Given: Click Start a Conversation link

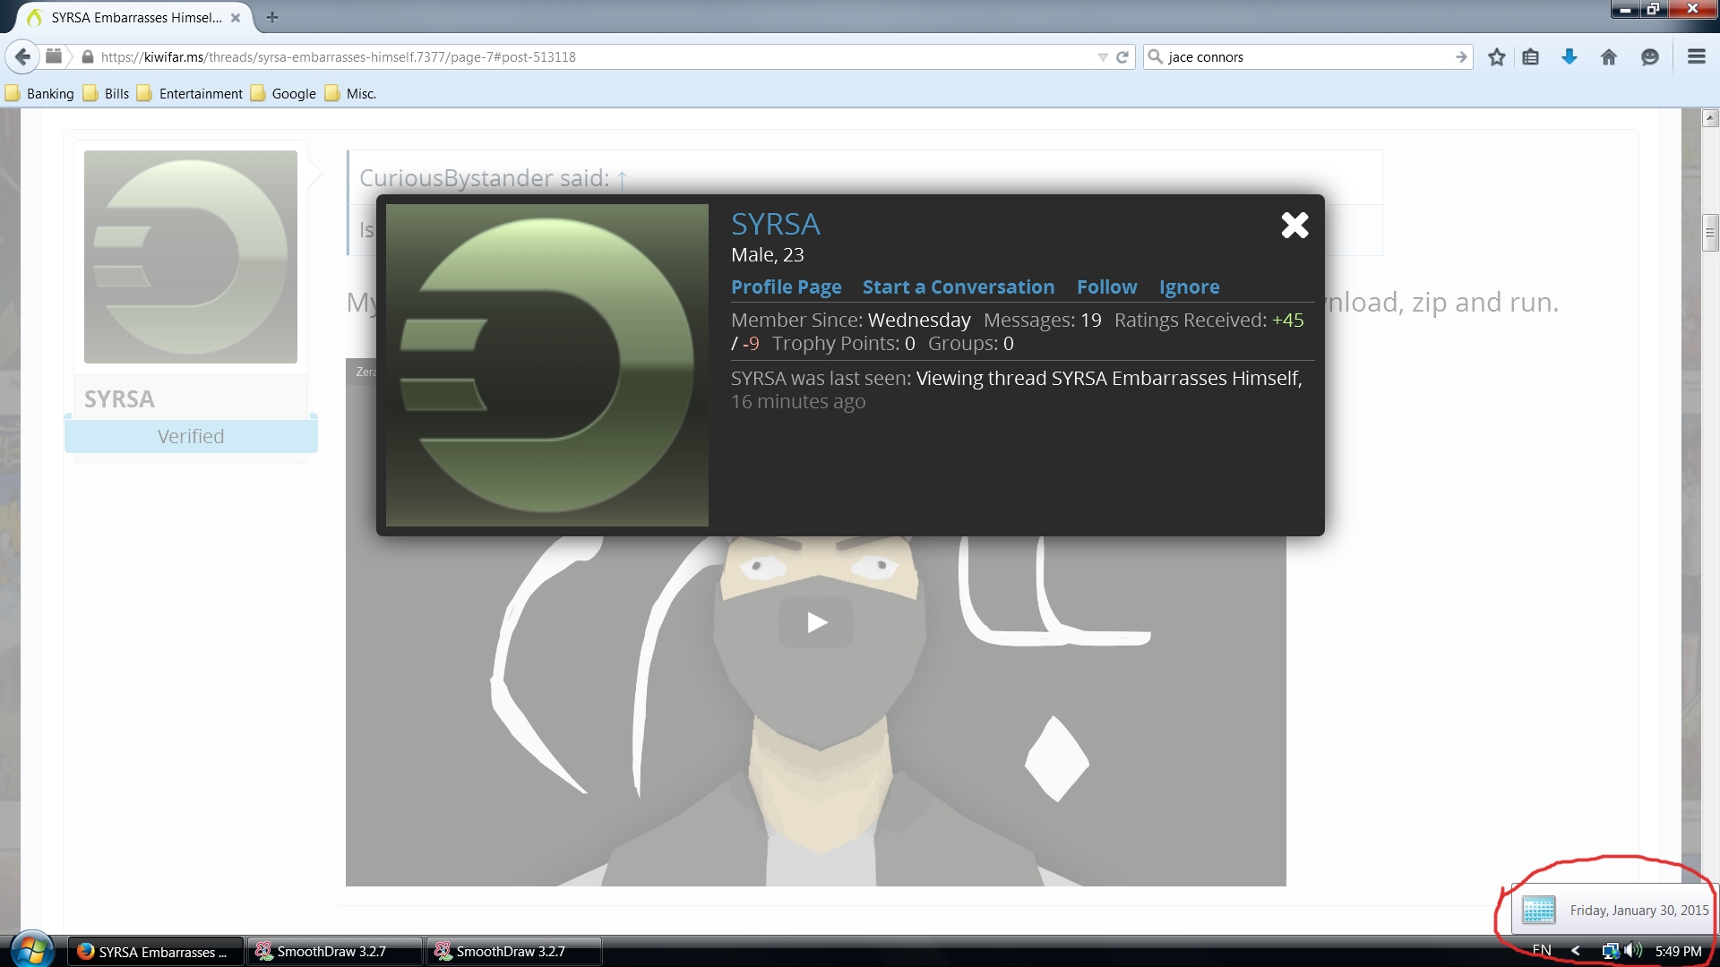Looking at the screenshot, I should click(959, 287).
